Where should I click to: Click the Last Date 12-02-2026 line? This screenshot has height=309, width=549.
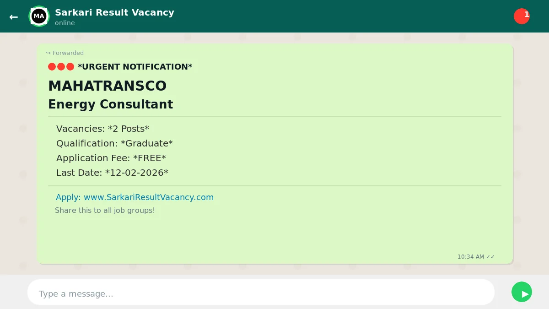(112, 173)
